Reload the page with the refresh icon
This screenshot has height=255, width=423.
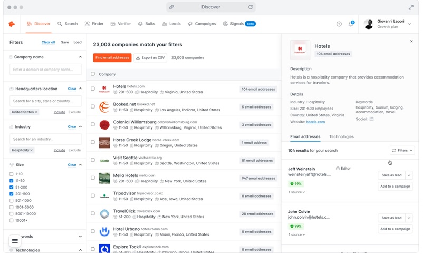[x=251, y=7]
